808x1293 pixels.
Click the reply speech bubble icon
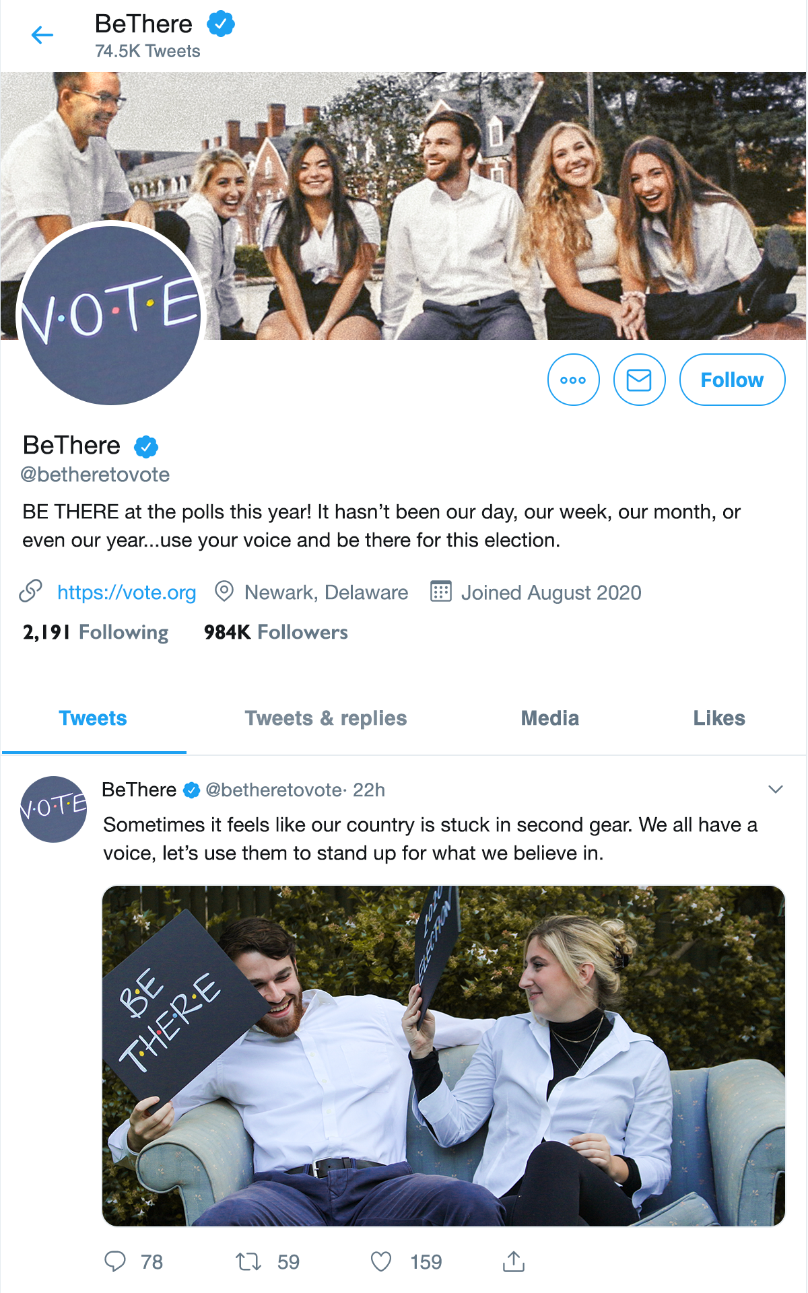(x=115, y=1261)
